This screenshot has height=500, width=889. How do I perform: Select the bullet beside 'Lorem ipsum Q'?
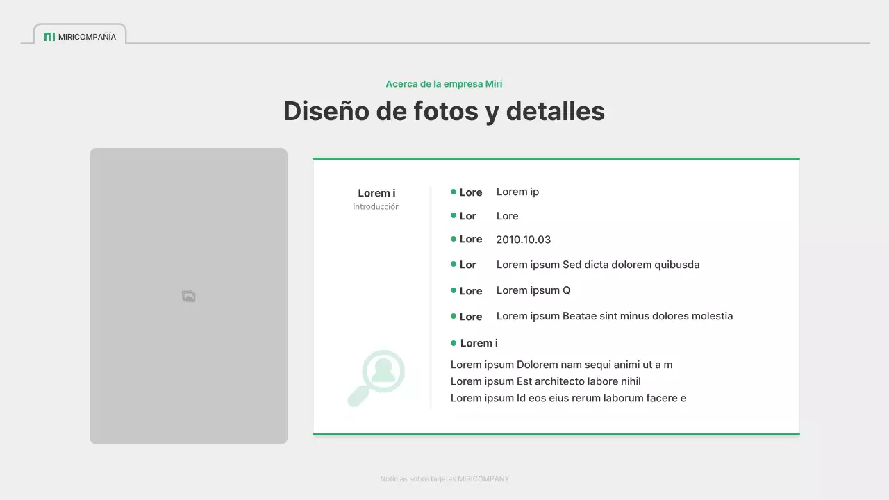(x=455, y=290)
